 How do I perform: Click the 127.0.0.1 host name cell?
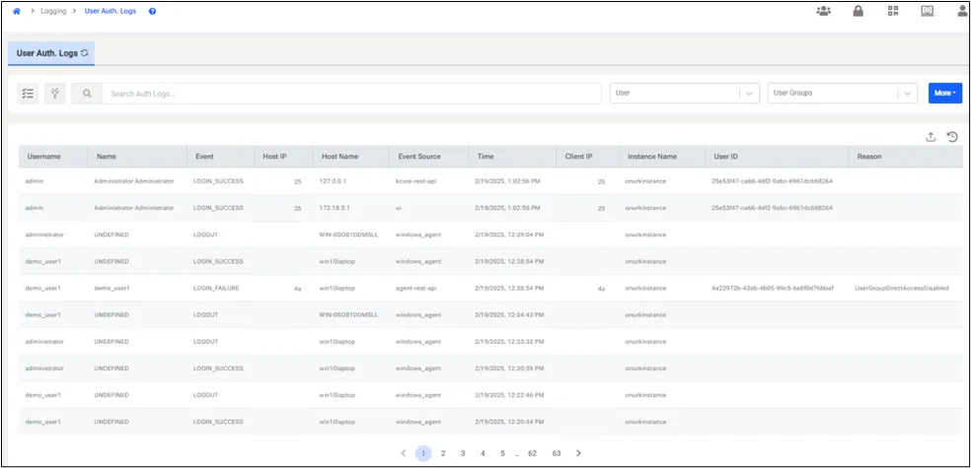(334, 181)
